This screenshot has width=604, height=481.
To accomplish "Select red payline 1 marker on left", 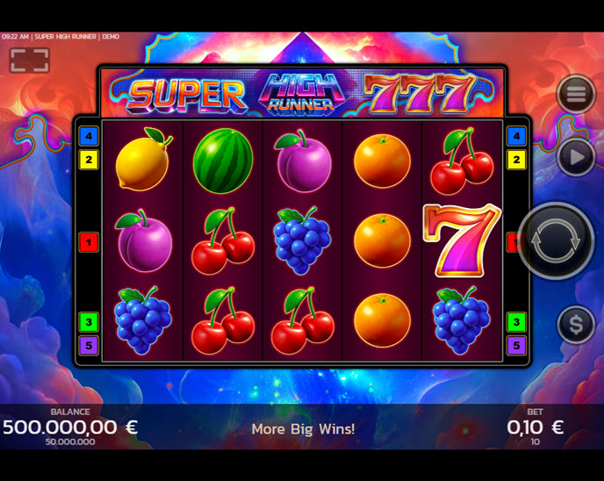I will point(89,242).
